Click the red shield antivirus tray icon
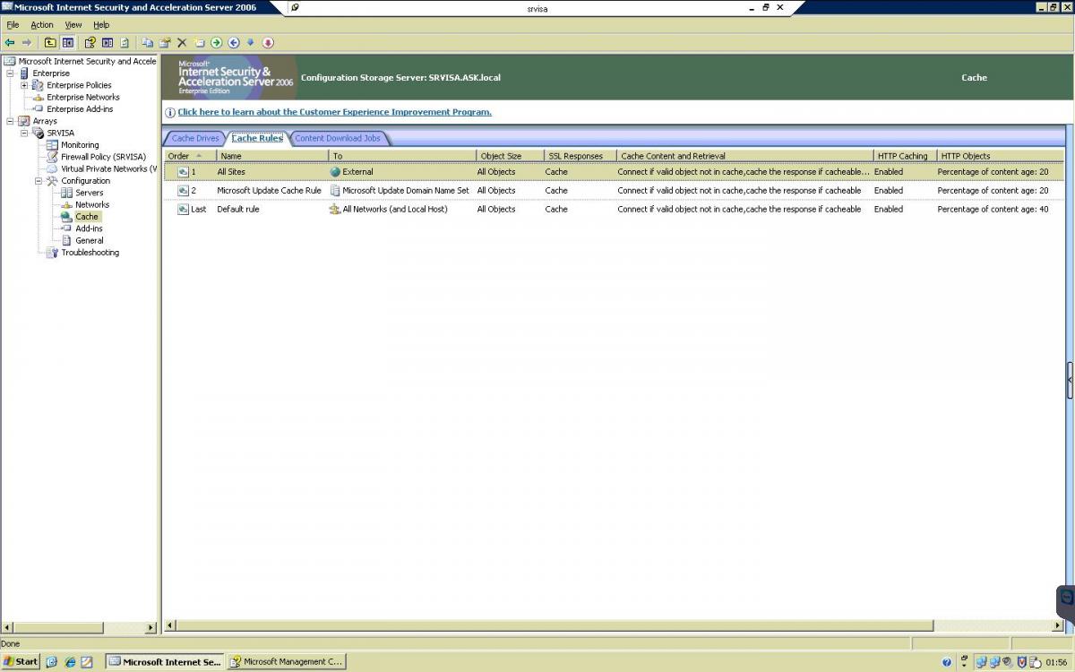Viewport: 1075px width, 672px height. click(1021, 663)
